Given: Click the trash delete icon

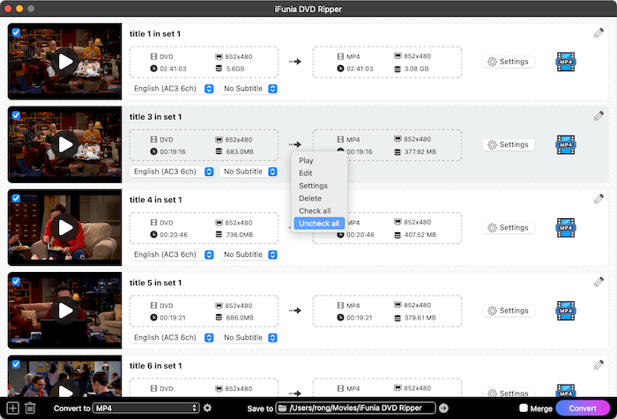Looking at the screenshot, I should point(30,408).
